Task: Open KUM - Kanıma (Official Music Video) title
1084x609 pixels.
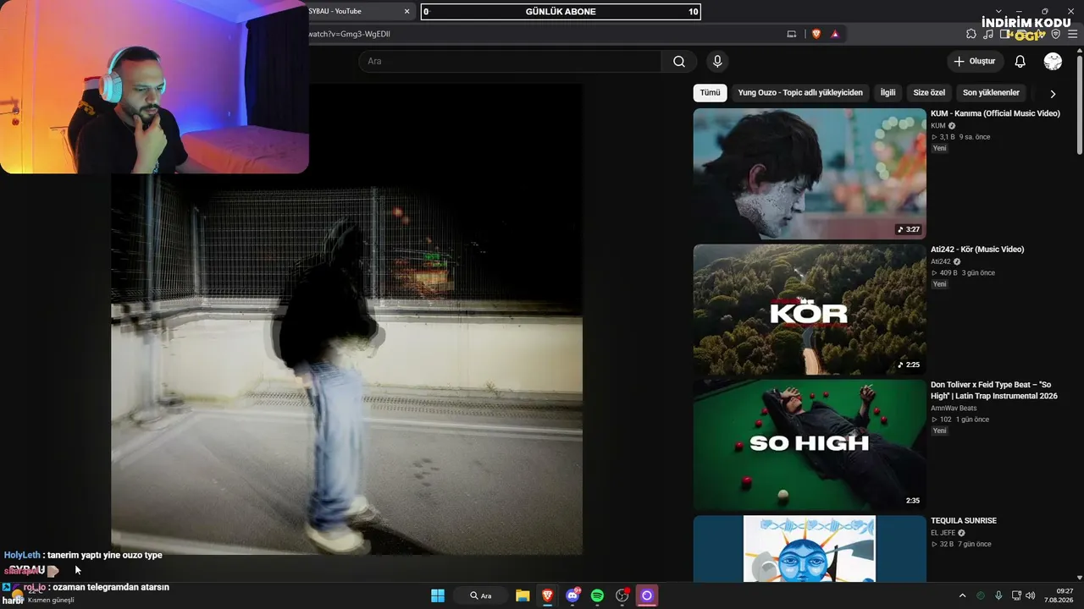Action: pyautogui.click(x=995, y=113)
